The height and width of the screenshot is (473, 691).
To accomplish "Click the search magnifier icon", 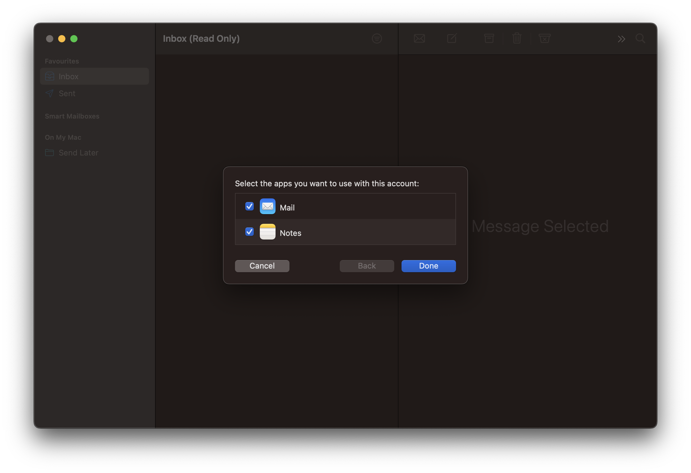I will pos(640,38).
